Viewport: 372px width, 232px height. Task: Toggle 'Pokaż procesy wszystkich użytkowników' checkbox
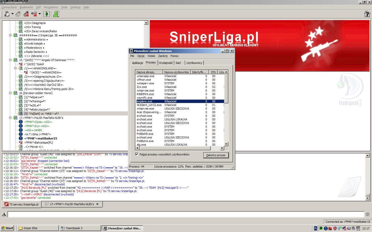click(x=137, y=154)
